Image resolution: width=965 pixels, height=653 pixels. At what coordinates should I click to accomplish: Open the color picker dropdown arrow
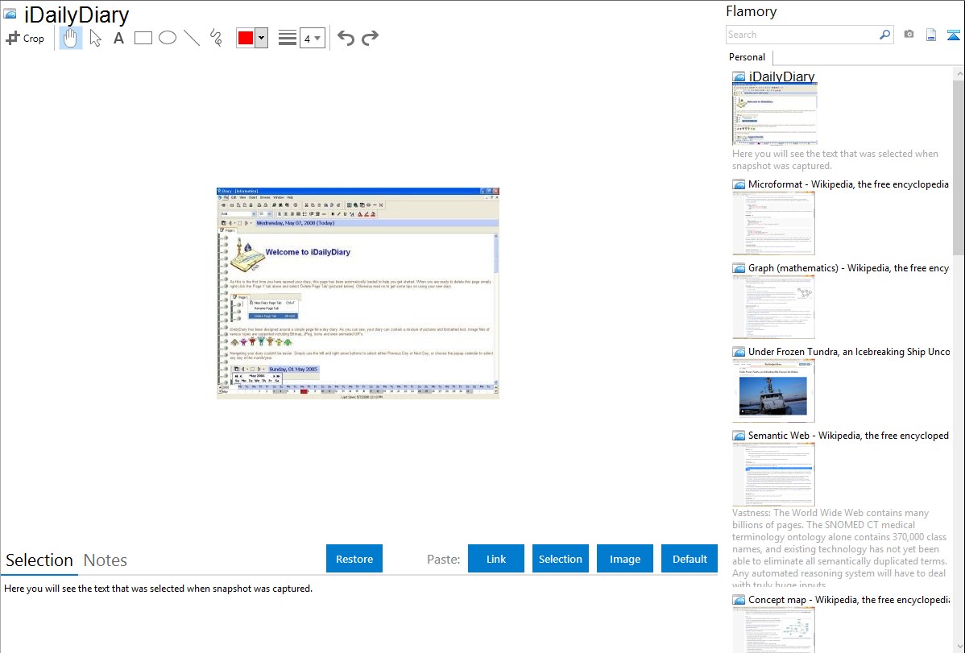pyautogui.click(x=262, y=38)
